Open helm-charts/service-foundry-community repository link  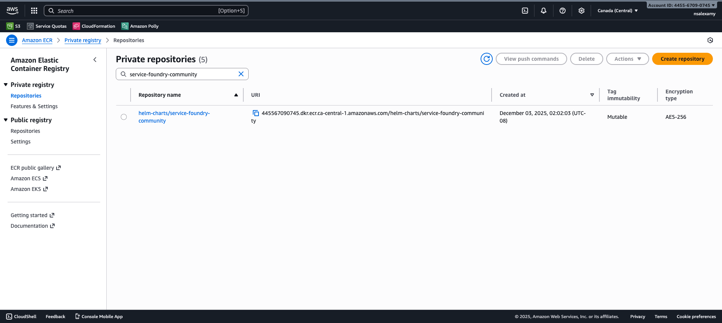(174, 117)
